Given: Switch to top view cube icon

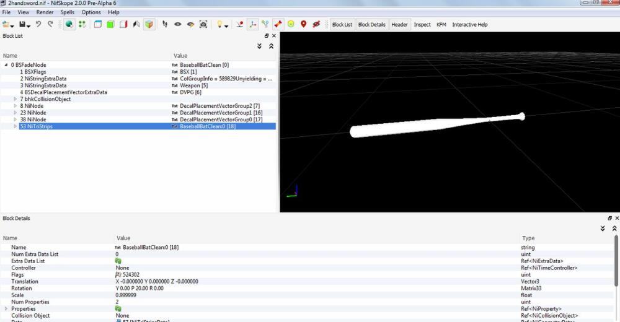Looking at the screenshot, I should coord(98,25).
